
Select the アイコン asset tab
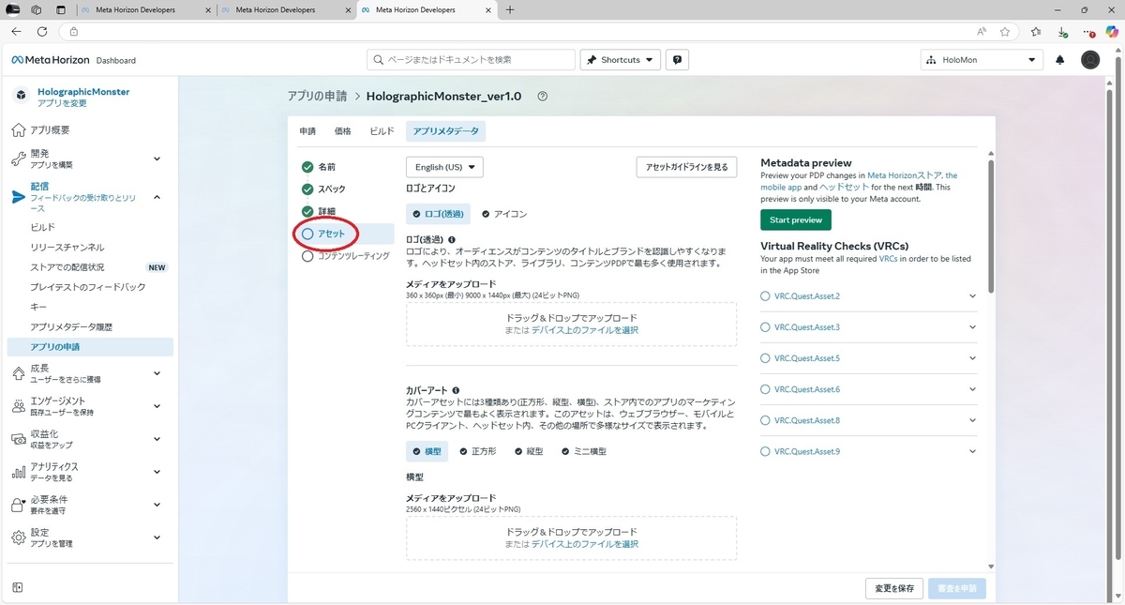504,214
